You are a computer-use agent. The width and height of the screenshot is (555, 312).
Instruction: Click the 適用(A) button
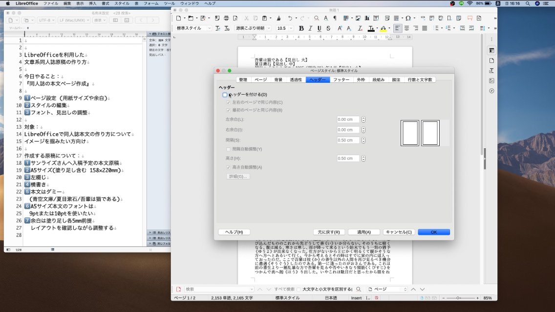[x=364, y=232]
